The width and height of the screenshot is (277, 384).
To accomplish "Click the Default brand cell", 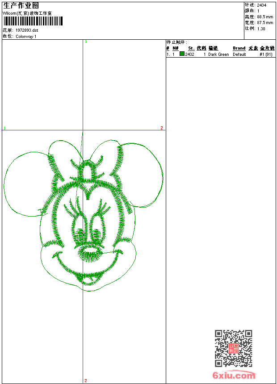I will [x=239, y=54].
